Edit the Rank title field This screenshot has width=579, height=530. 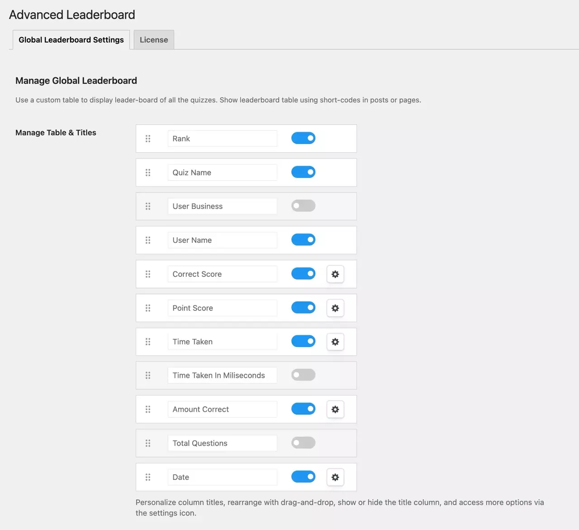(x=222, y=139)
